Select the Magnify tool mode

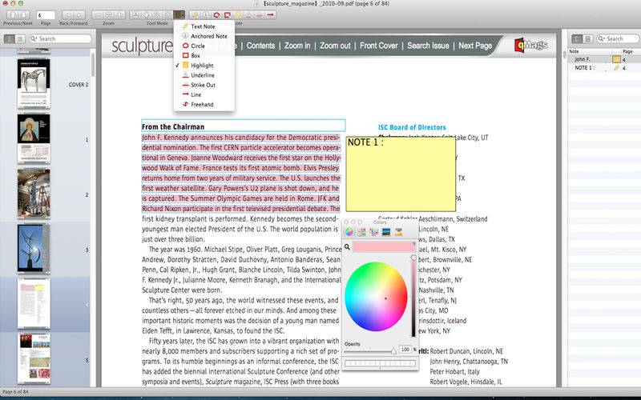(x=156, y=15)
